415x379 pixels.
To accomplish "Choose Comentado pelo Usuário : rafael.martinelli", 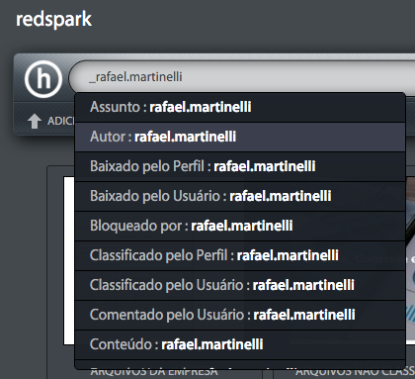I will [240, 315].
